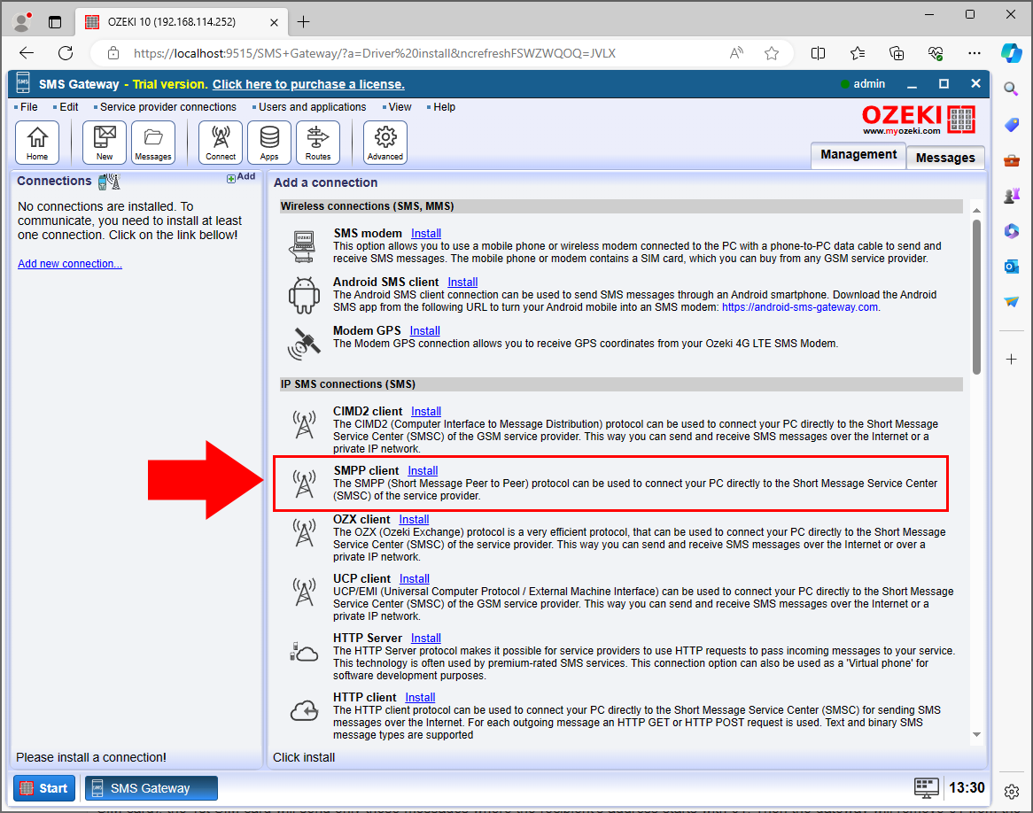Refresh the browser page
This screenshot has width=1033, height=813.
click(66, 53)
